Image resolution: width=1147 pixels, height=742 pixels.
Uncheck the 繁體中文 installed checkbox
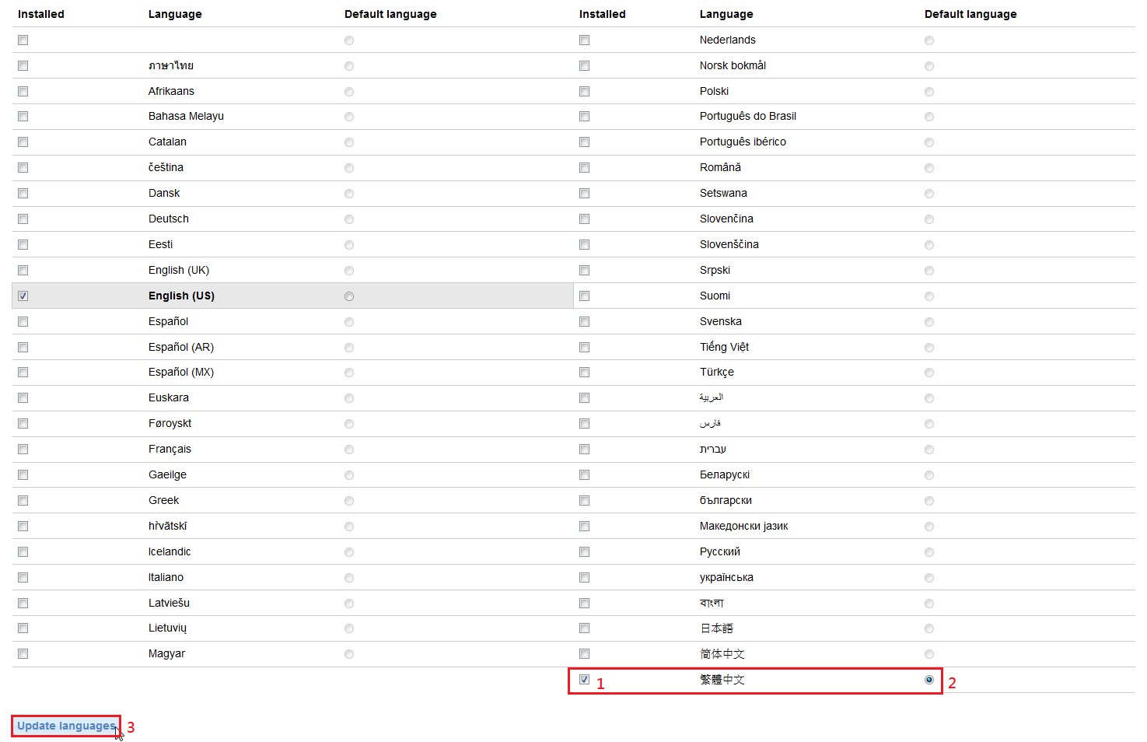click(x=584, y=680)
